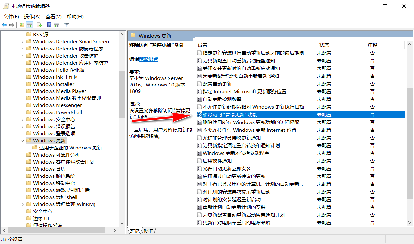Switch to the 扩展 tab

[x=135, y=230]
